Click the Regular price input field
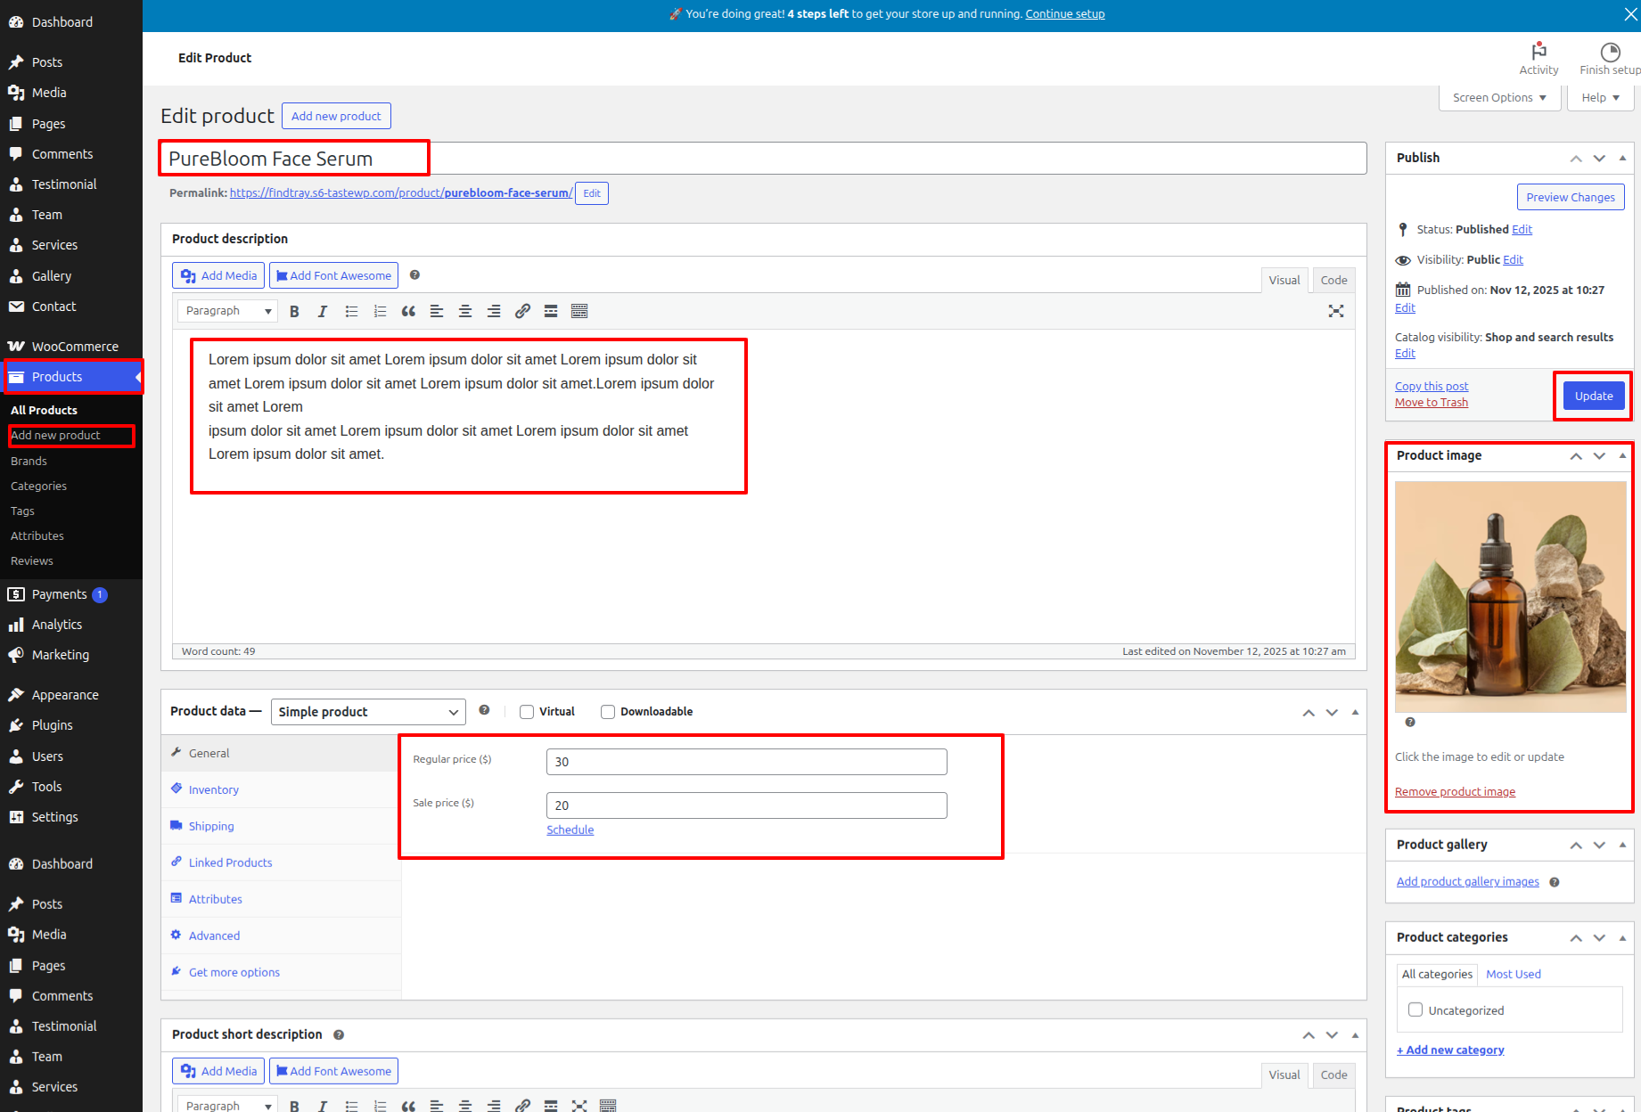This screenshot has height=1112, width=1641. coord(746,762)
